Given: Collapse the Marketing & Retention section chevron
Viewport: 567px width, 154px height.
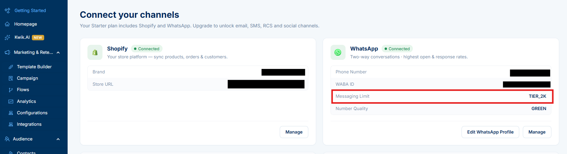Looking at the screenshot, I should [x=58, y=53].
